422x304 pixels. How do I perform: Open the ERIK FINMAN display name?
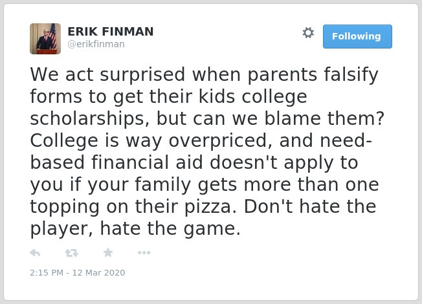point(111,31)
